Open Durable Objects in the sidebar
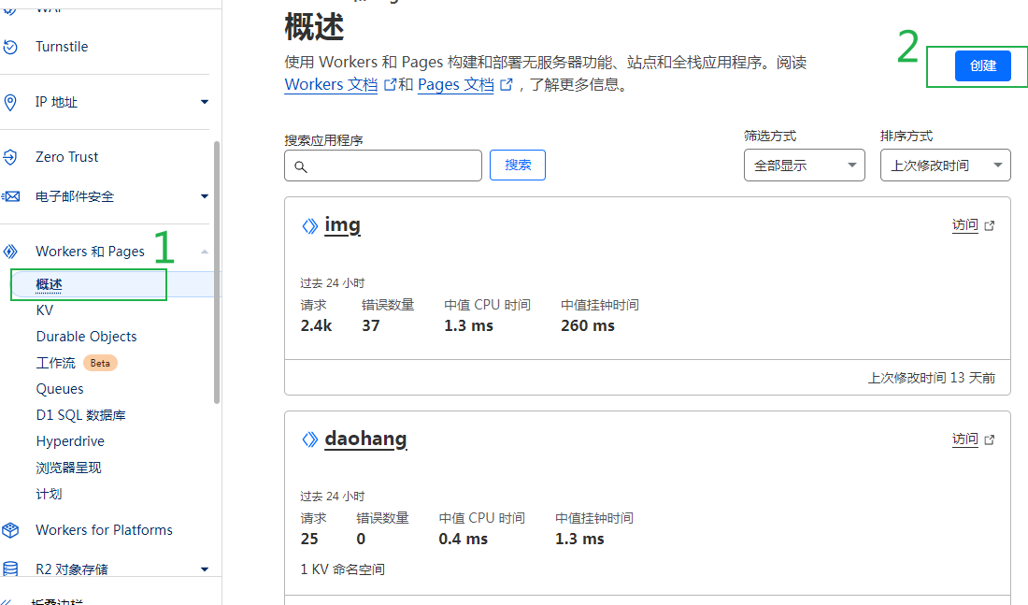Viewport: 1028px width, 605px height. pos(87,337)
